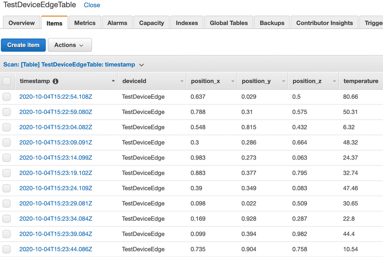This screenshot has height=257, width=383.
Task: Open the Actions dropdown menu
Action: (x=70, y=45)
